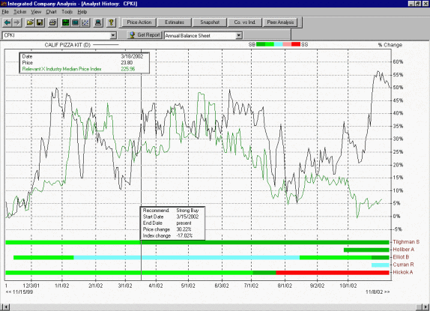Image resolution: width=430 pixels, height=311 pixels.
Task: Click the '<< 11/15/99' earlier dates link
Action: click(x=19, y=292)
